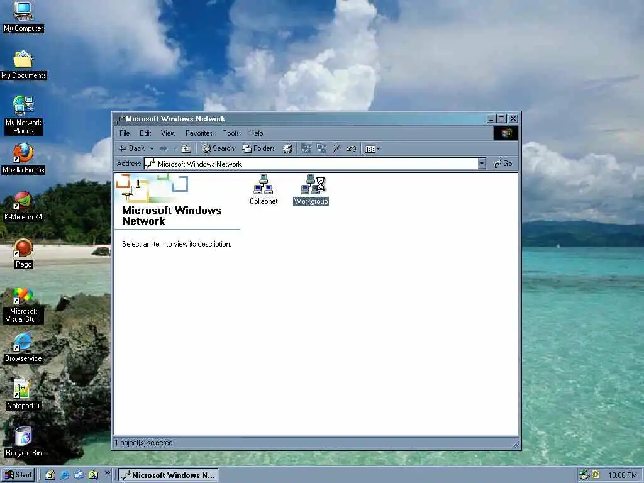Select the Recycle Bin desktop icon
The height and width of the screenshot is (483, 644).
click(x=23, y=442)
